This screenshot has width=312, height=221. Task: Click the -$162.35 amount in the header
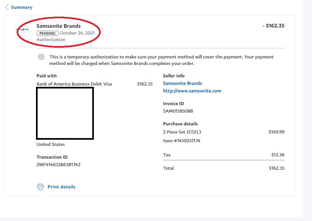pyautogui.click(x=273, y=26)
